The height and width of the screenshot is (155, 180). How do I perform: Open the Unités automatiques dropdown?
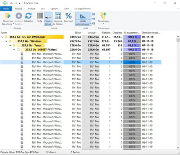click(x=83, y=22)
